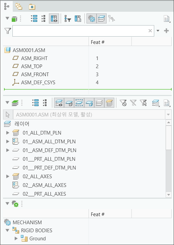Expand the 02_ALL_AXES layer node
The width and height of the screenshot is (174, 245).
coord(7,177)
